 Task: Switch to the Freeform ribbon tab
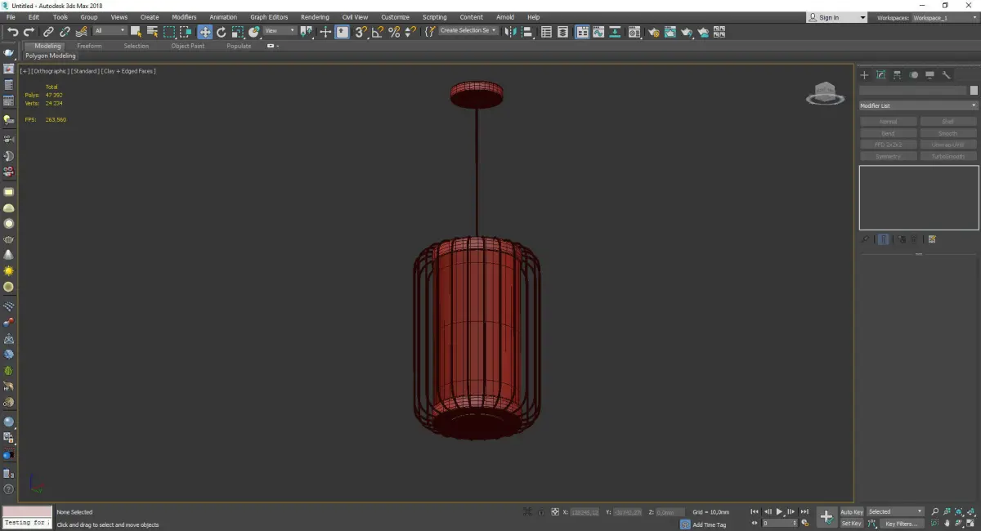click(89, 46)
